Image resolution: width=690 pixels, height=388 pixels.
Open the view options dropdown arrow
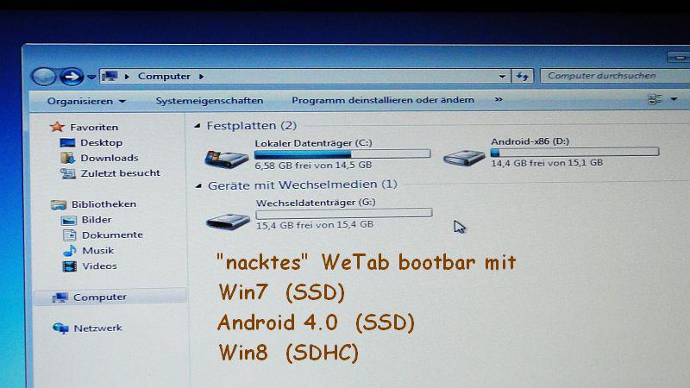[674, 99]
